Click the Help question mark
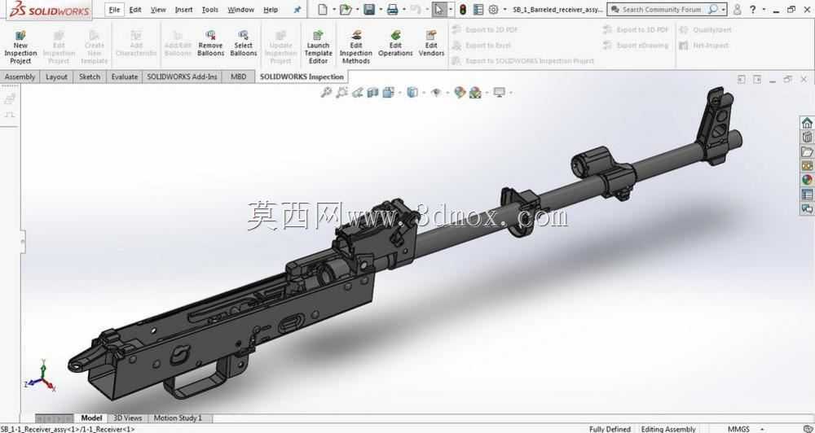 752,9
